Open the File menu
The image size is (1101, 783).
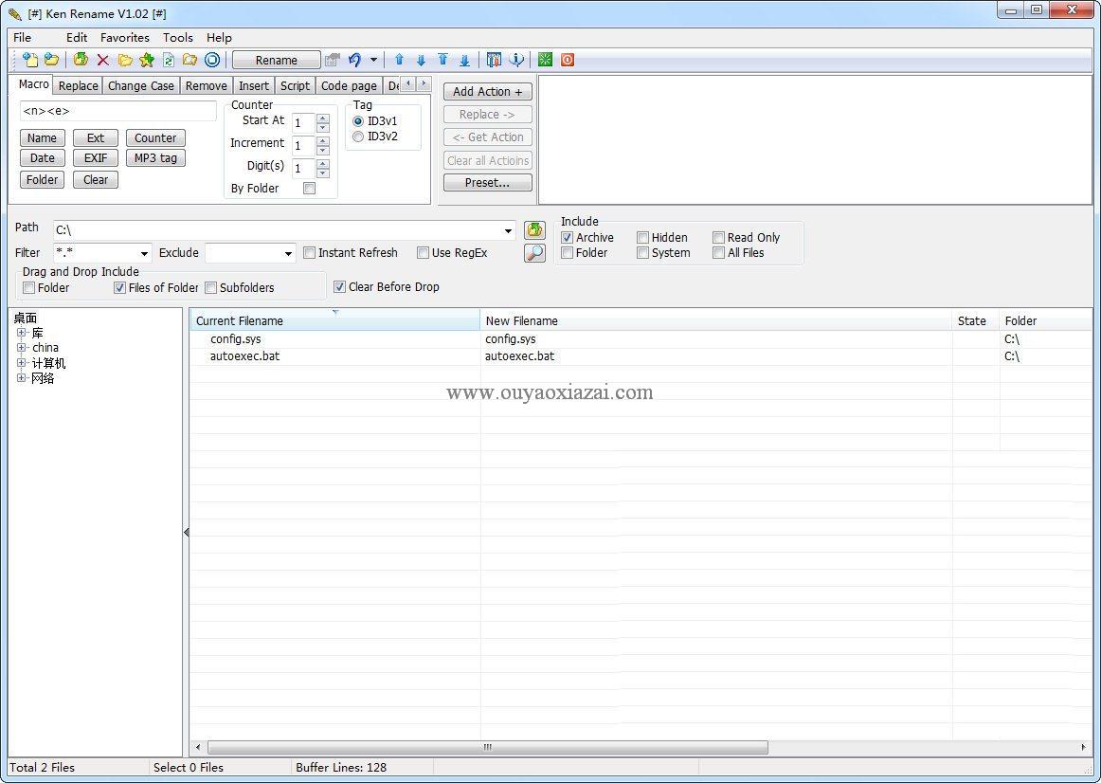coord(23,38)
